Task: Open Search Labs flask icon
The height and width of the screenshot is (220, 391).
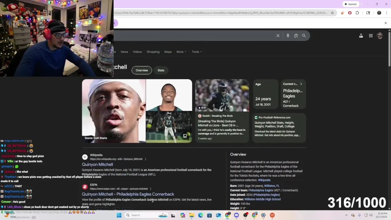Action: click(x=361, y=36)
